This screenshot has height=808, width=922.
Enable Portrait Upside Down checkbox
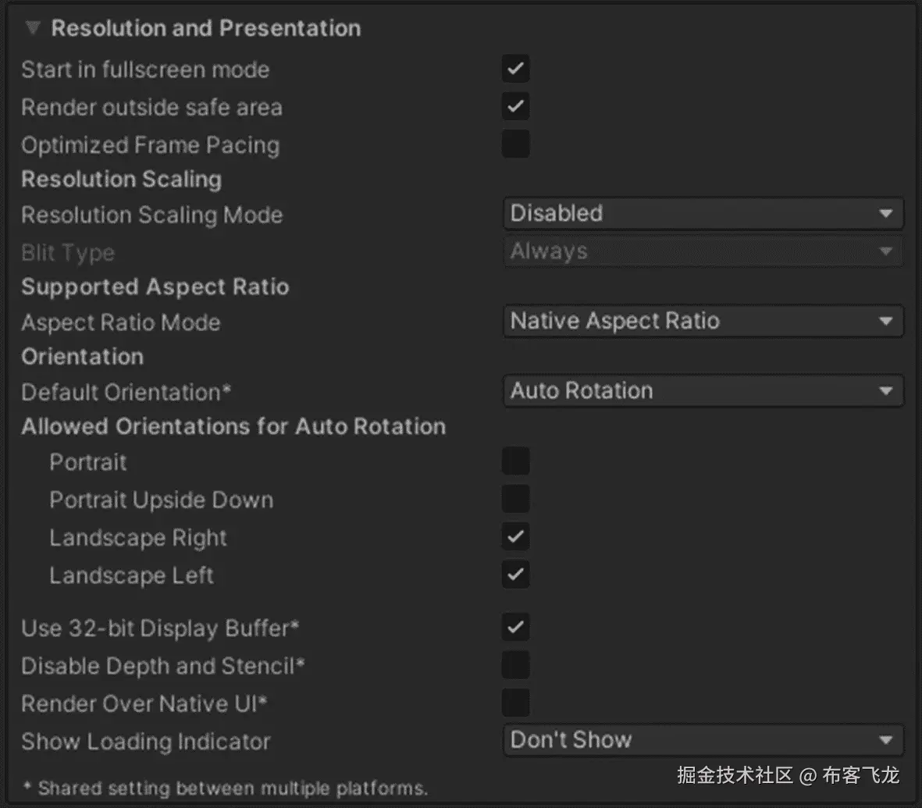[x=515, y=499]
